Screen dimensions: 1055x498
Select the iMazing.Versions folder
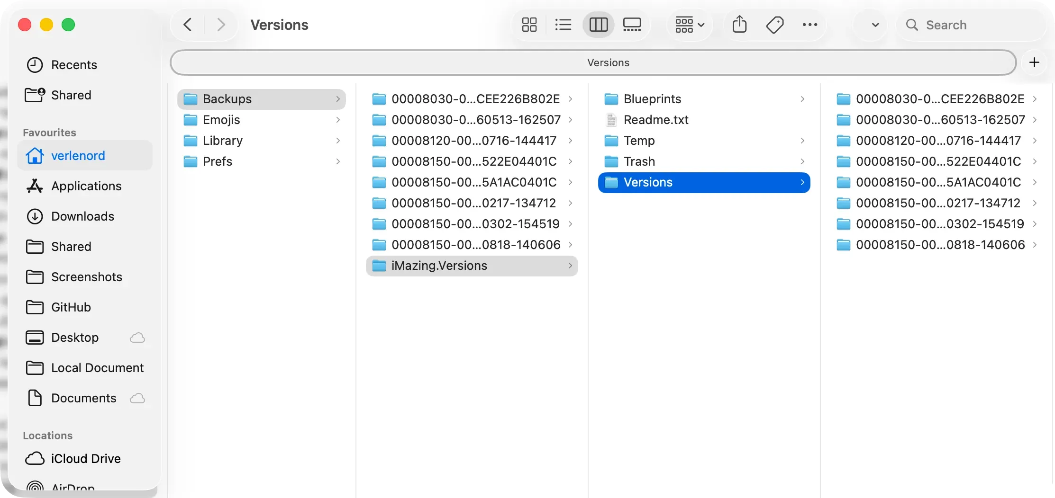pyautogui.click(x=472, y=266)
